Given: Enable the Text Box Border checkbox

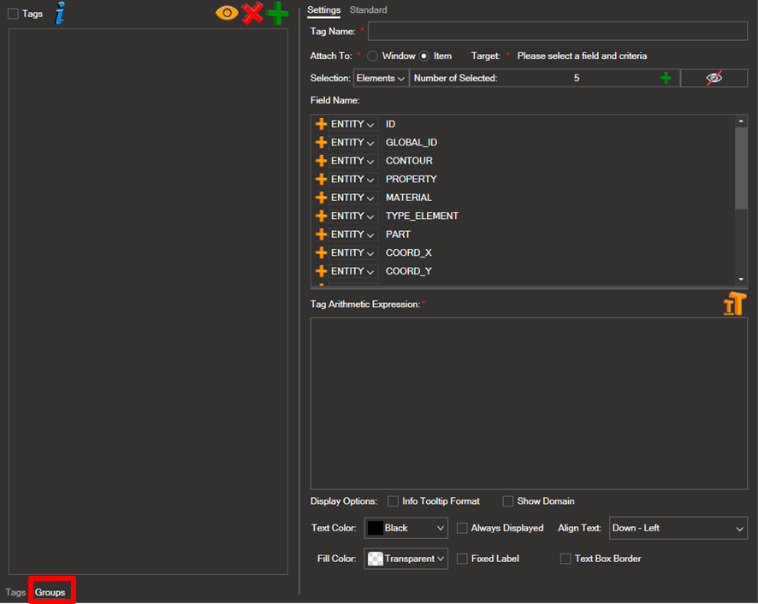Looking at the screenshot, I should [566, 559].
